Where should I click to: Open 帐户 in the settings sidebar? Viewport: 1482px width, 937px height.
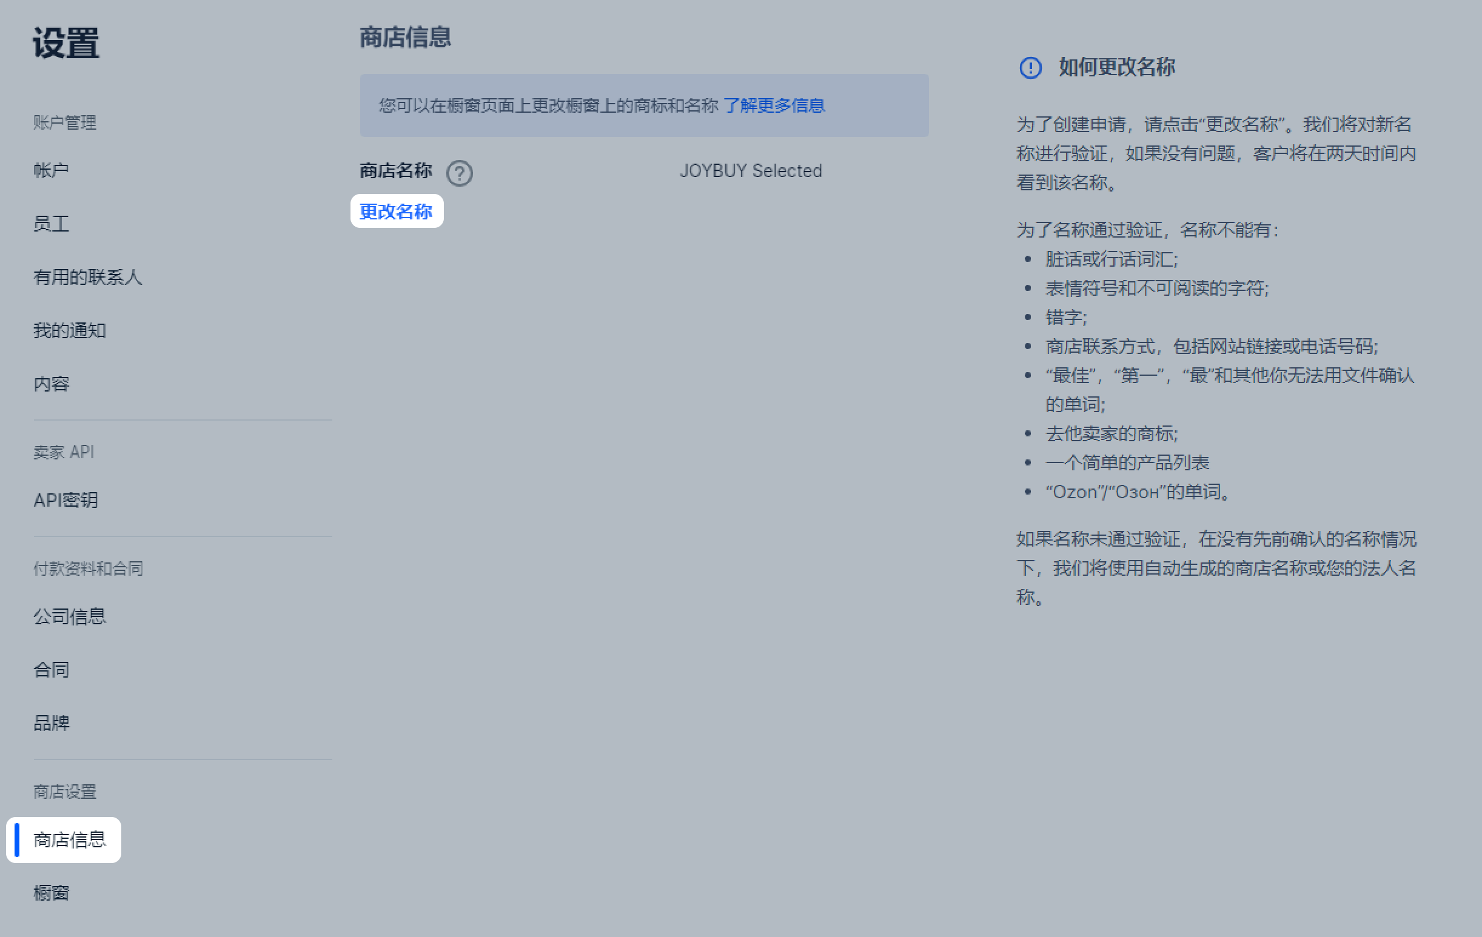51,170
